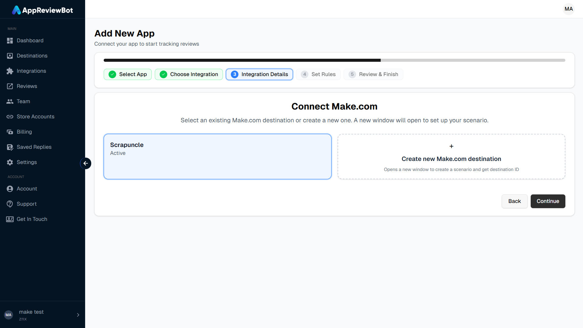Image resolution: width=583 pixels, height=328 pixels.
Task: Go back to Select App step
Action: (x=128, y=74)
